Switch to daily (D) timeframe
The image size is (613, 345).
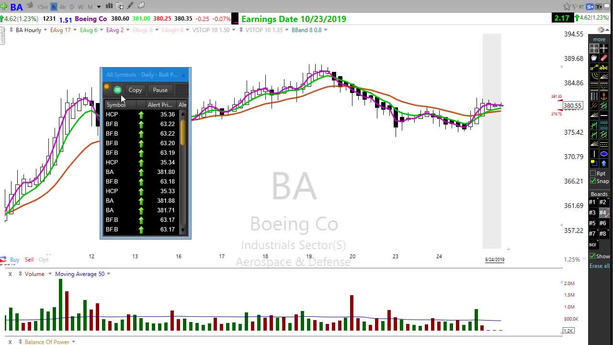point(71,7)
